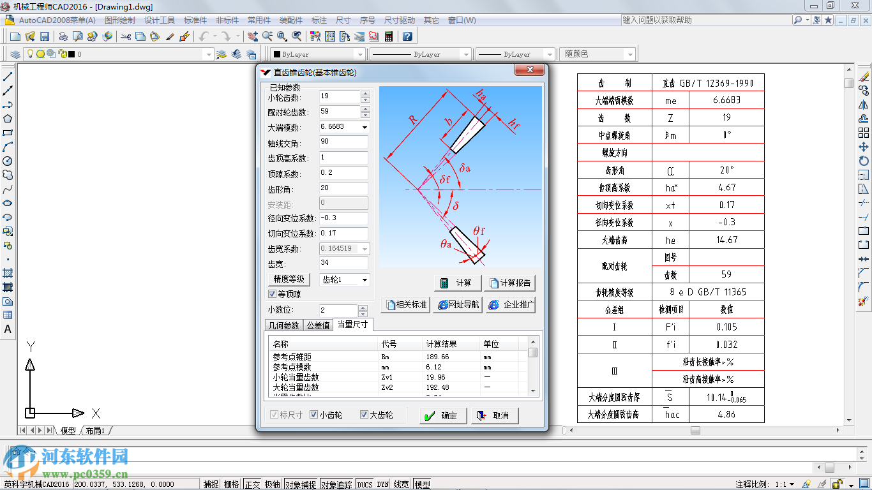This screenshot has width=872, height=490.
Task: Switch to the 公差值 tab
Action: [318, 325]
